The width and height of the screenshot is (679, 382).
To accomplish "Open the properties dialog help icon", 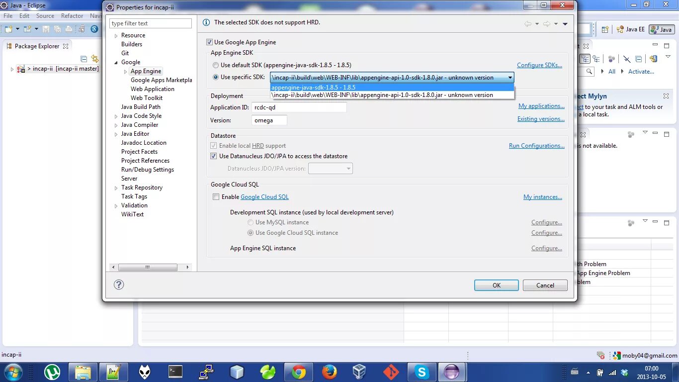I will pyautogui.click(x=119, y=285).
